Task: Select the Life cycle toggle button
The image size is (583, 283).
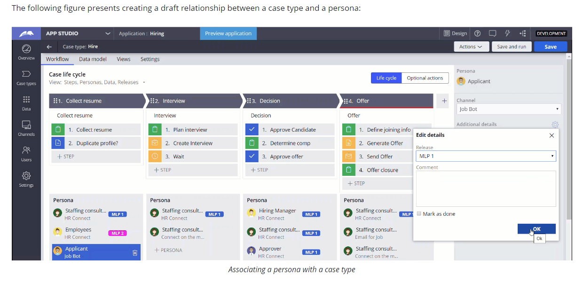Action: pos(386,78)
